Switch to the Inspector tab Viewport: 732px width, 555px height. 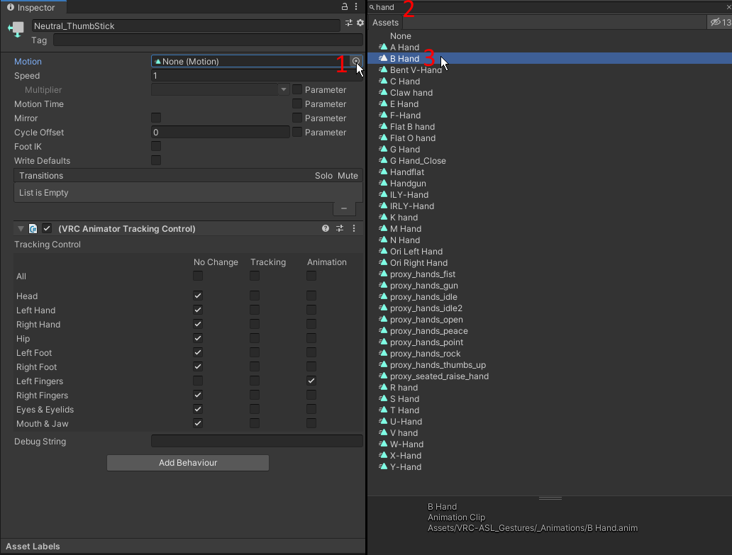[33, 8]
